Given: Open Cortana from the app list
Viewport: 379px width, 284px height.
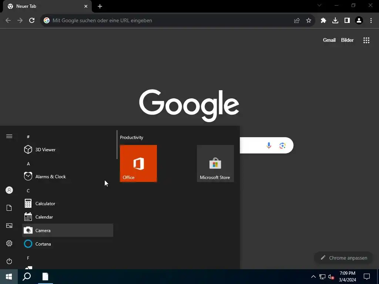Looking at the screenshot, I should tap(68, 244).
